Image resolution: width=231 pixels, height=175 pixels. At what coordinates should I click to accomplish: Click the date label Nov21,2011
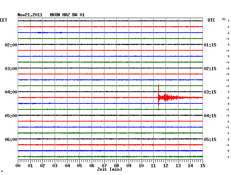[x=30, y=15]
